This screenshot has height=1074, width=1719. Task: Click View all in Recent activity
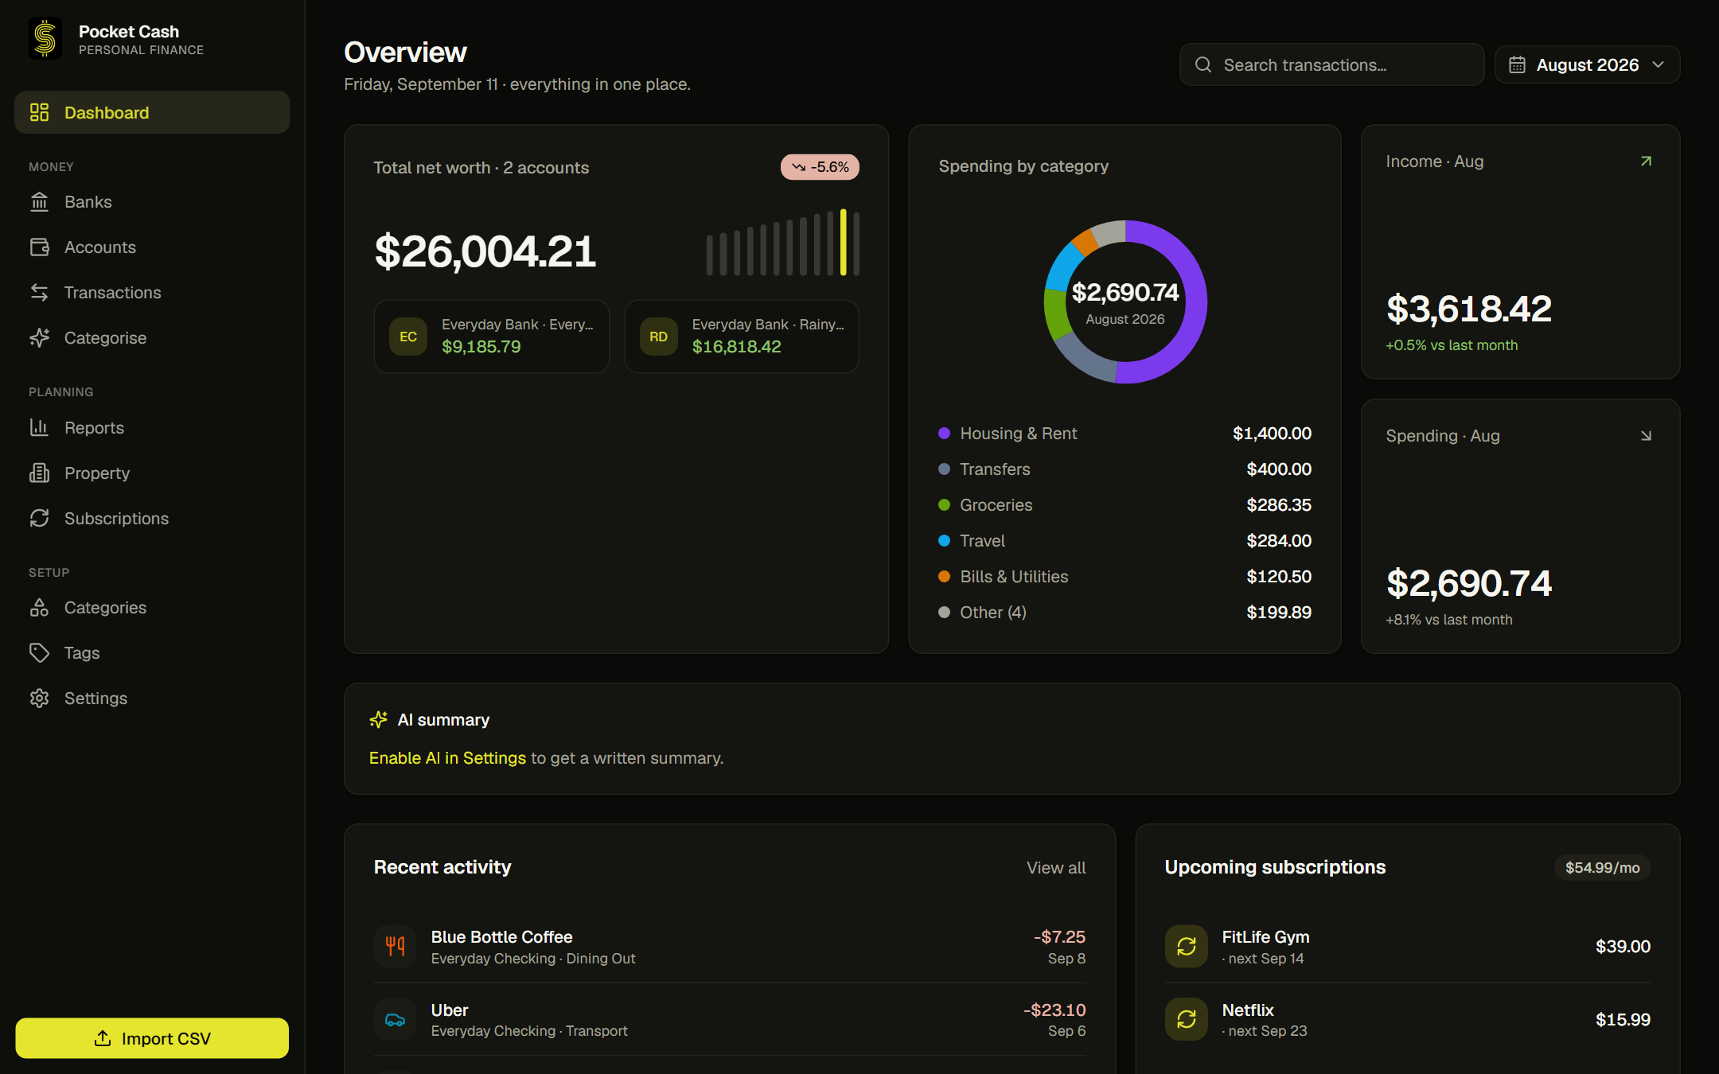(1056, 868)
